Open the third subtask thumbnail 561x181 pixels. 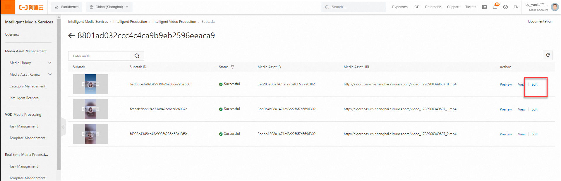click(x=90, y=134)
